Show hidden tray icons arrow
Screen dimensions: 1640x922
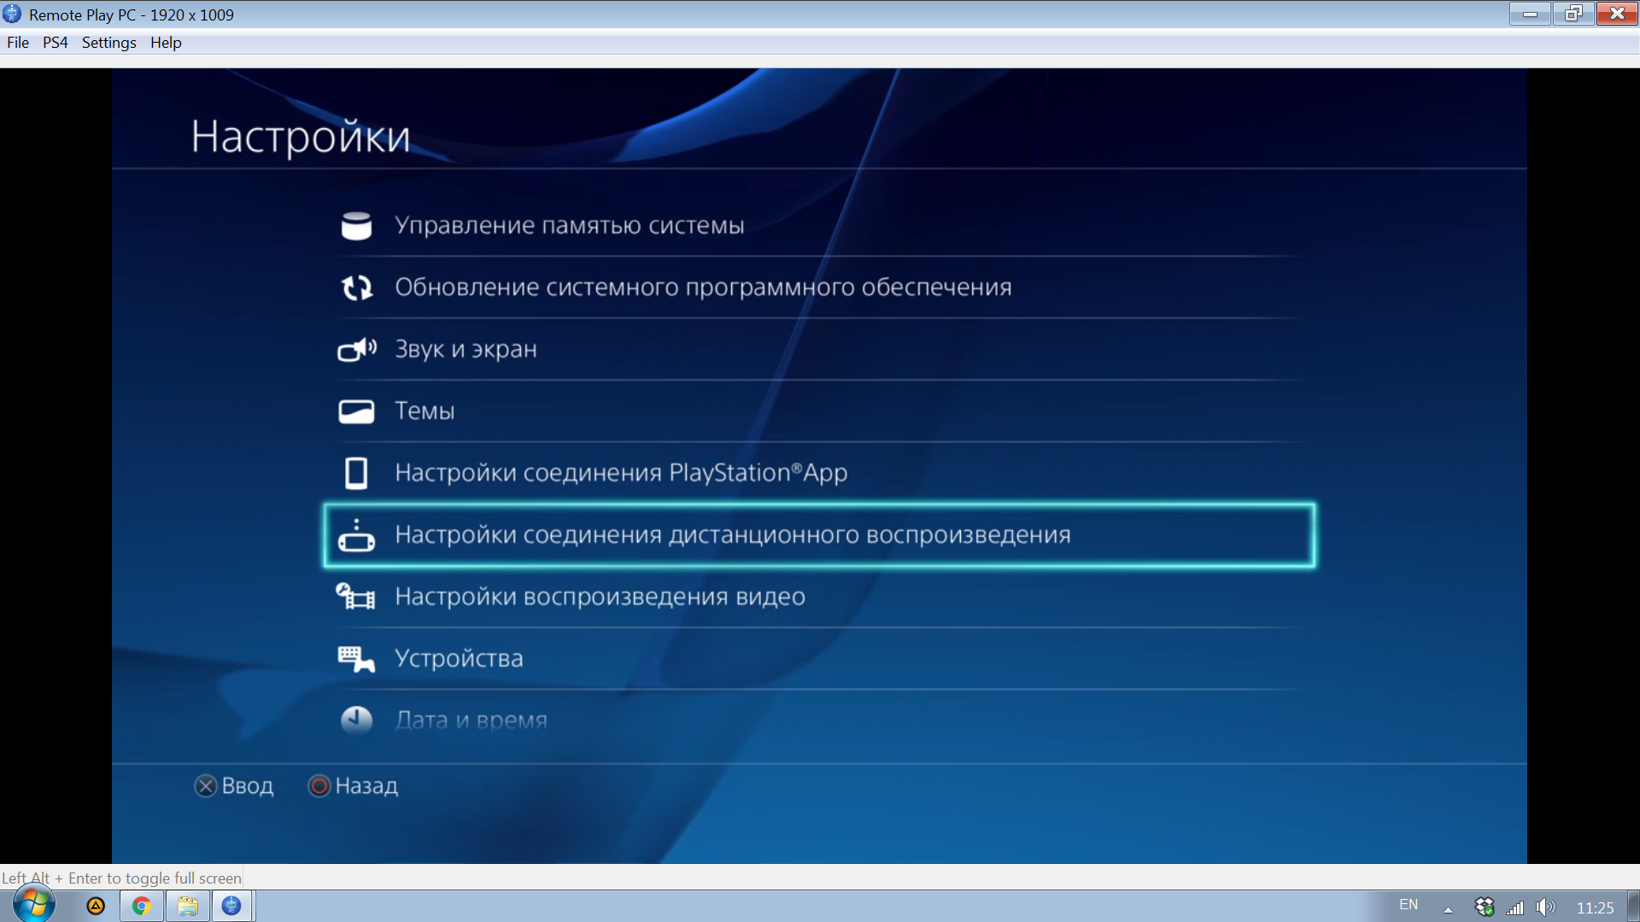coord(1448,909)
